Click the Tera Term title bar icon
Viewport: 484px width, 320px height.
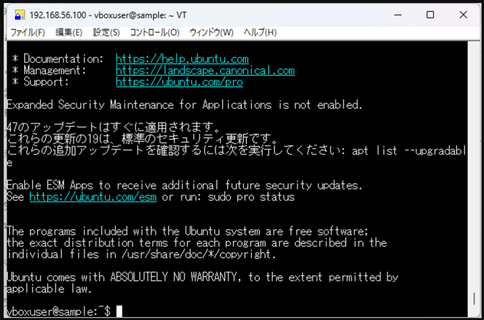(19, 15)
